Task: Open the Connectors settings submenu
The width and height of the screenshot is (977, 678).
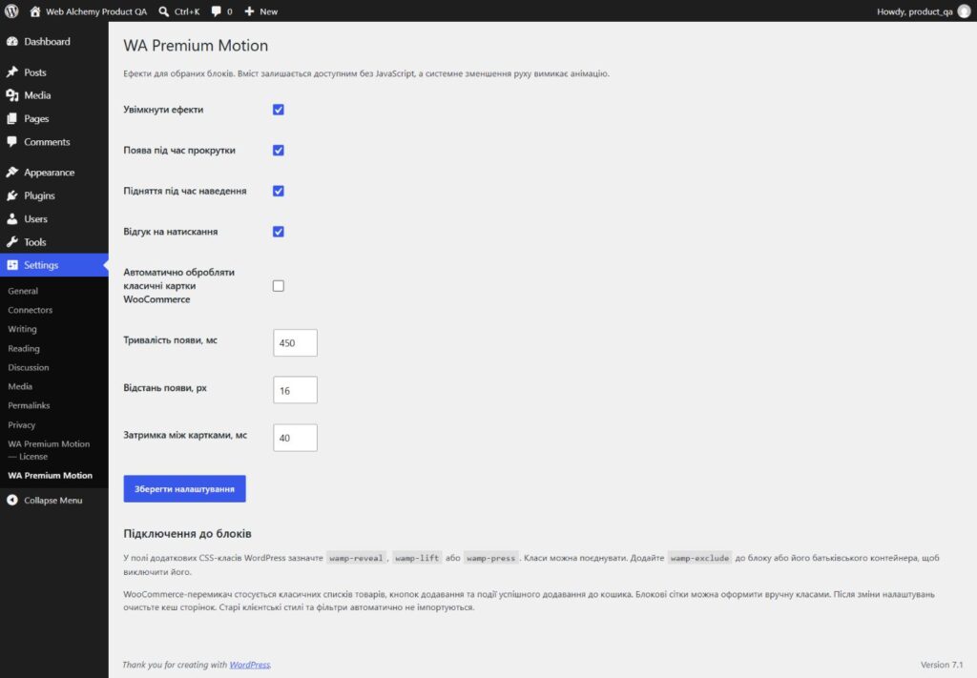Action: coord(30,310)
